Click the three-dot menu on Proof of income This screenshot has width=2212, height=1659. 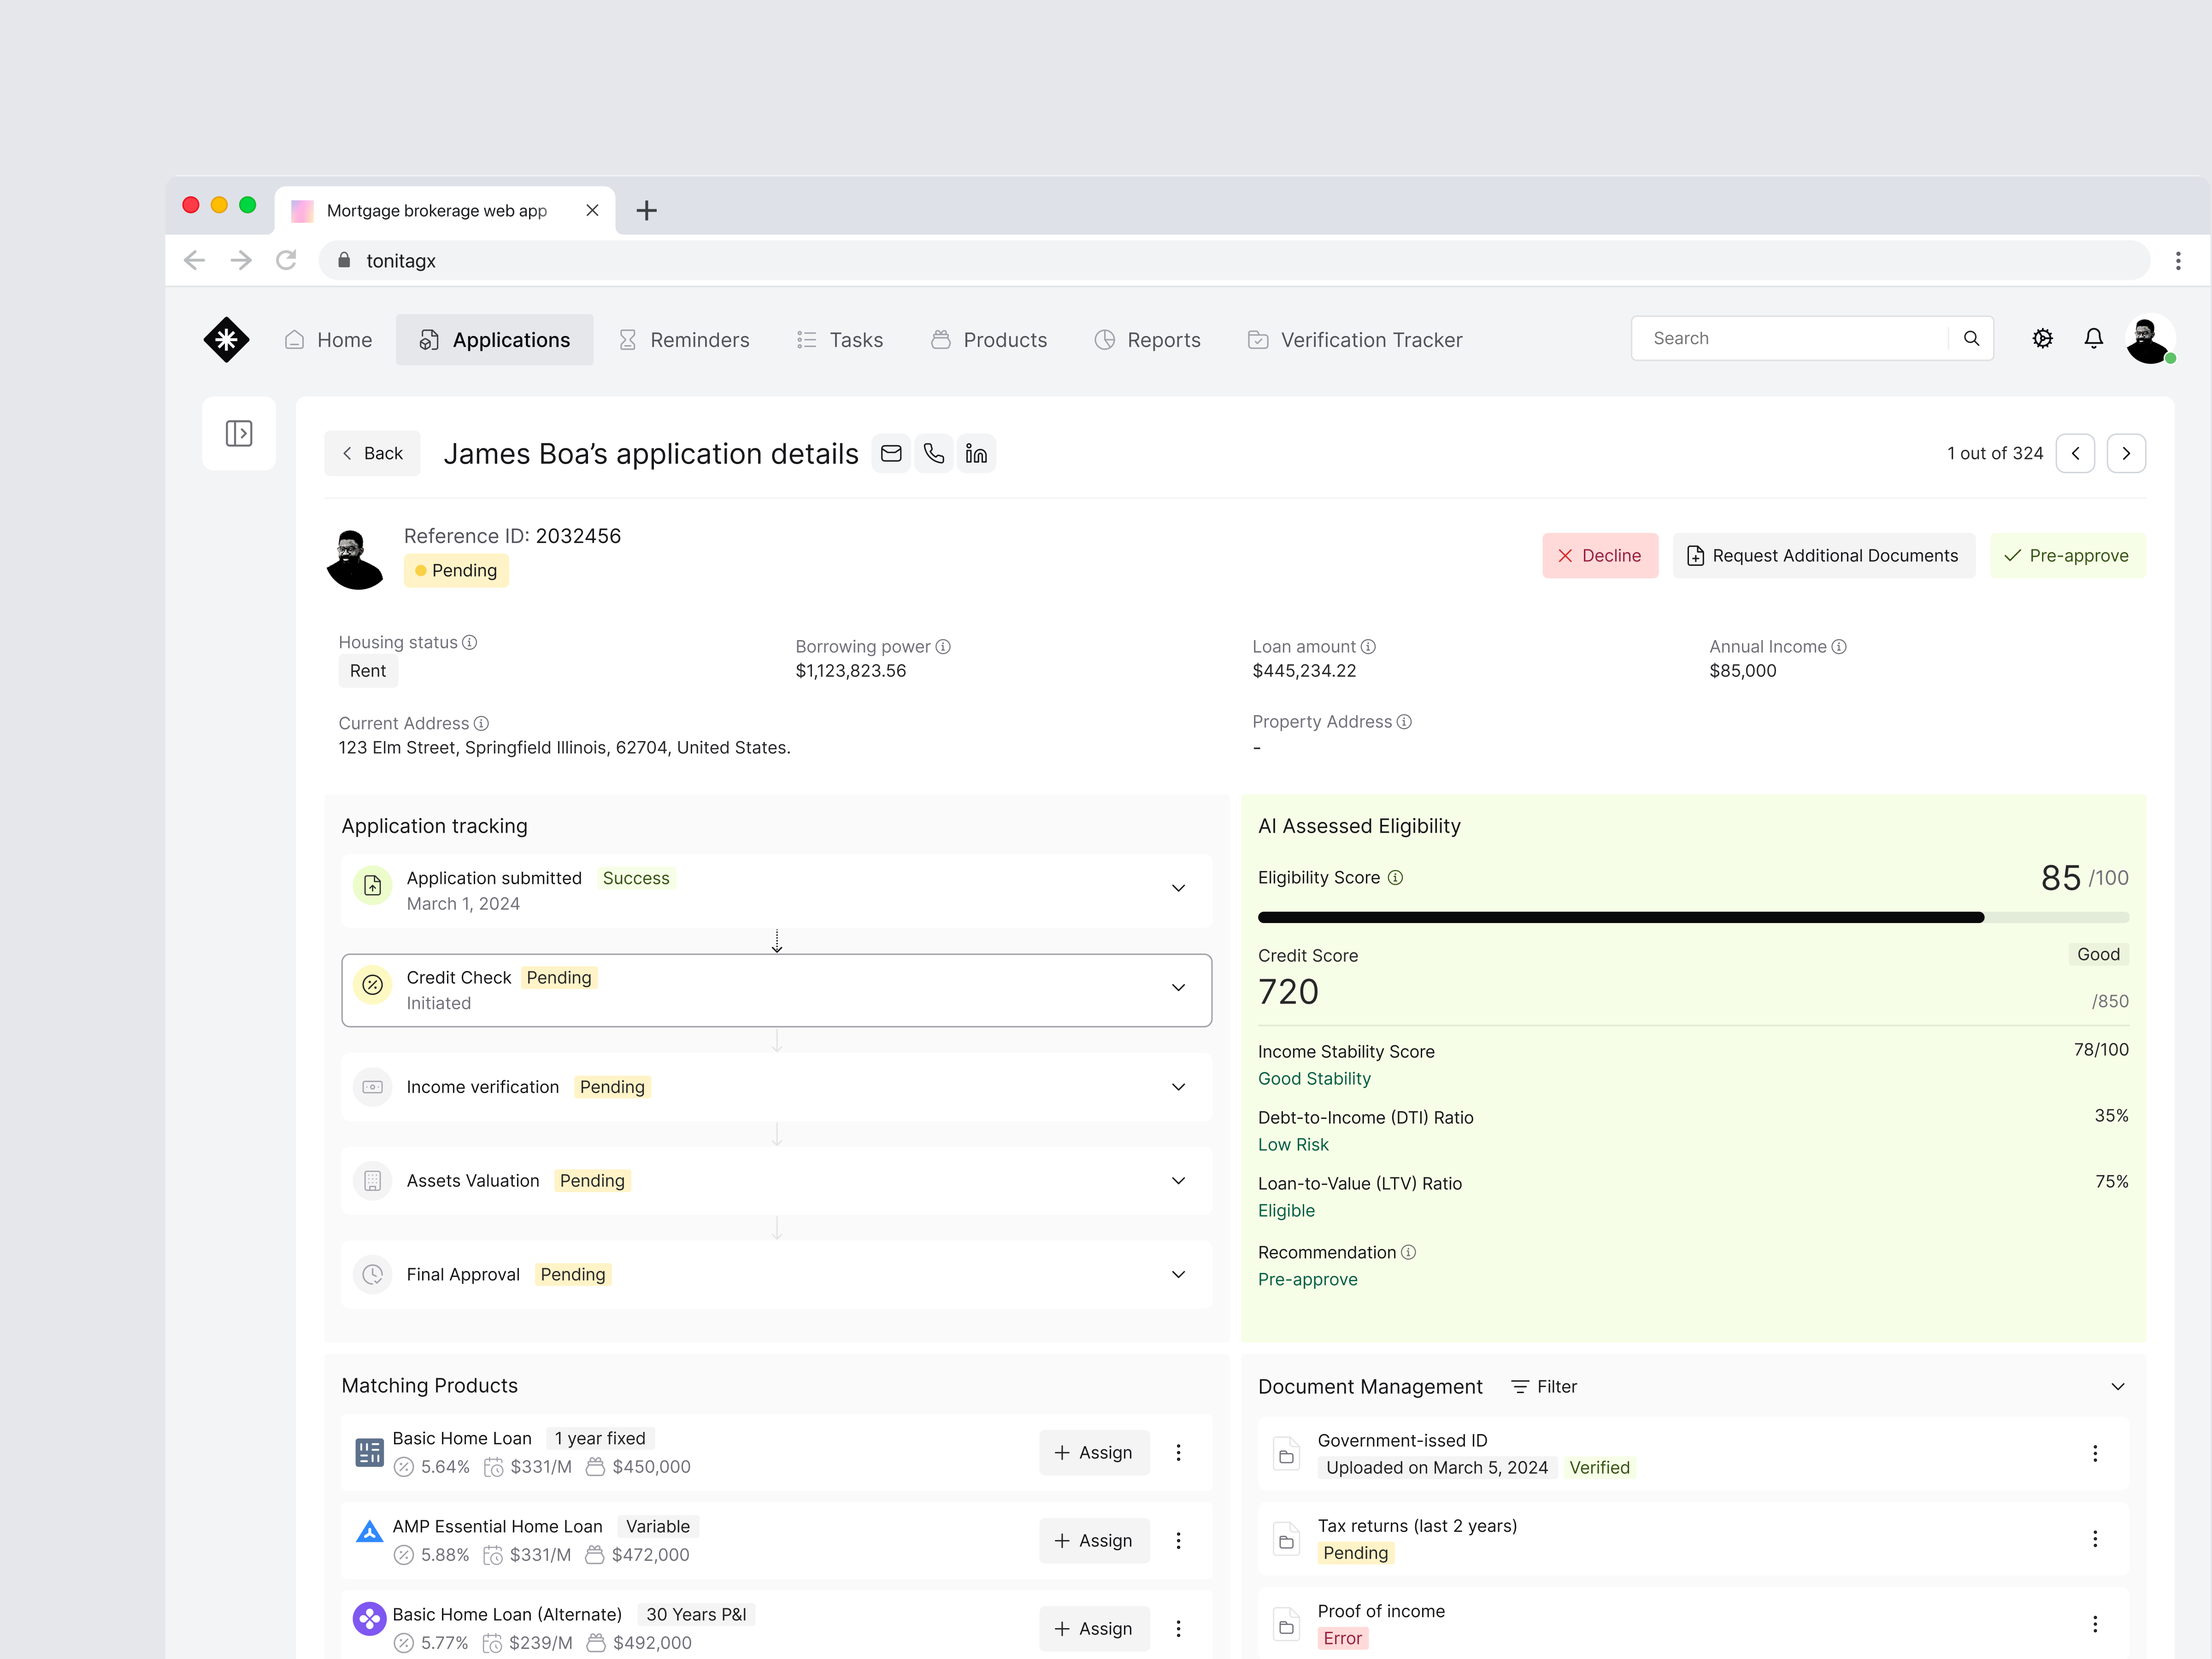coord(2096,1624)
